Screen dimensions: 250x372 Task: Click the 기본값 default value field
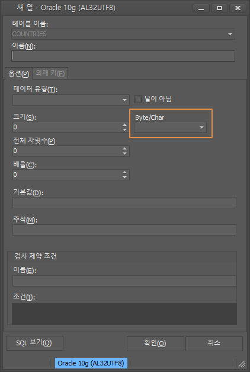124,202
